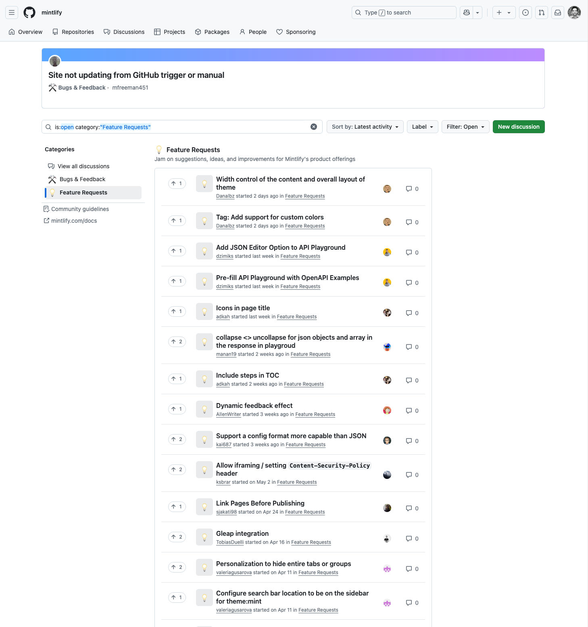Switch to the Discussions tab
The width and height of the screenshot is (588, 627).
click(x=124, y=32)
